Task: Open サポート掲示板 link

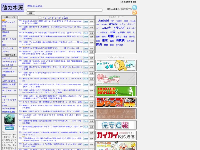Action: pos(8,109)
